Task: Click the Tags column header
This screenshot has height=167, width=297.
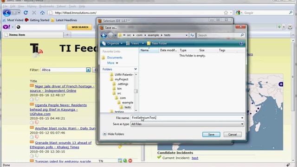Action: click(227, 50)
